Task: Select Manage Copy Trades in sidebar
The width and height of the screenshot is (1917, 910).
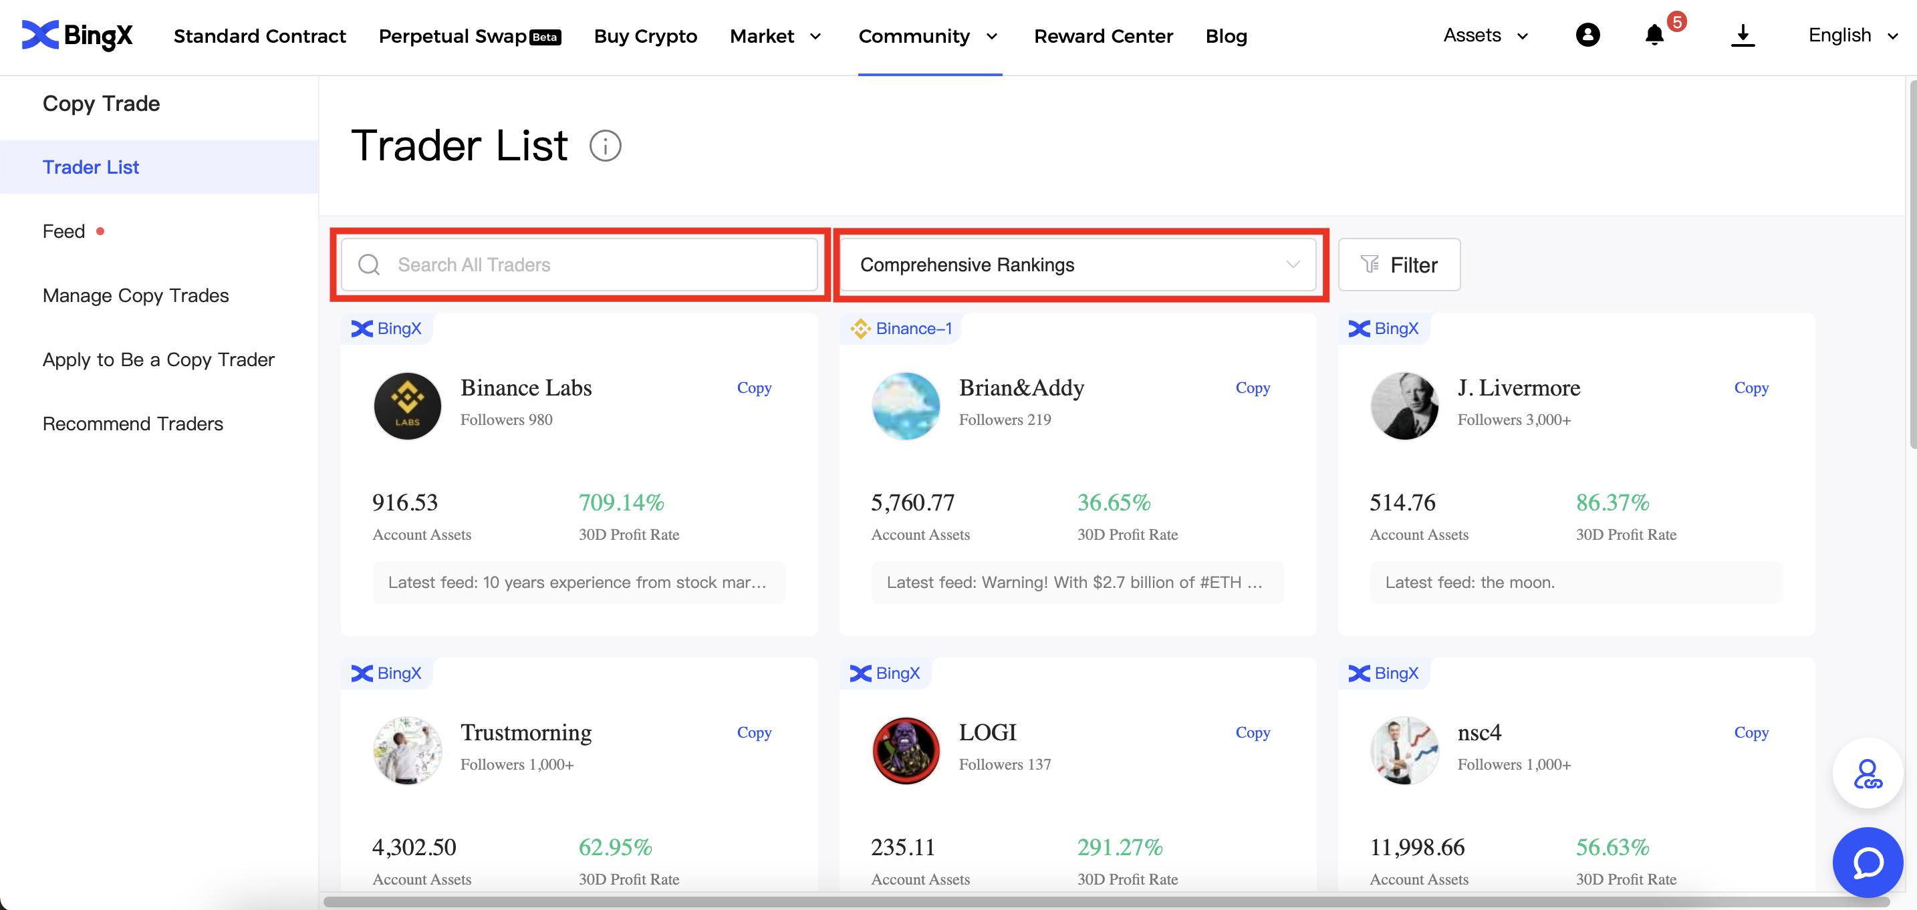Action: [x=136, y=295]
